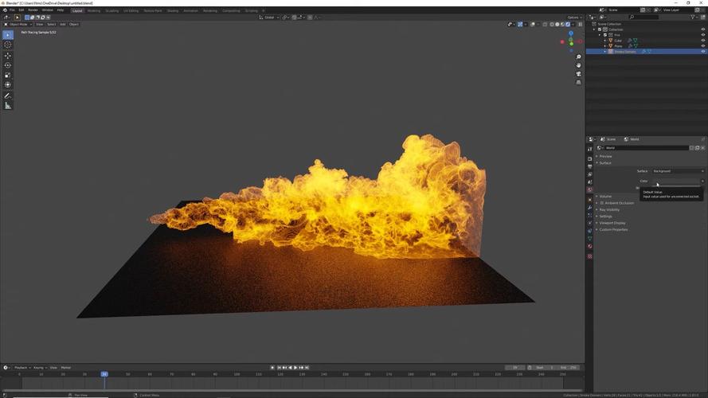Image resolution: width=708 pixels, height=398 pixels.
Task: Switch to the Modeling workspace tab
Action: 94,10
